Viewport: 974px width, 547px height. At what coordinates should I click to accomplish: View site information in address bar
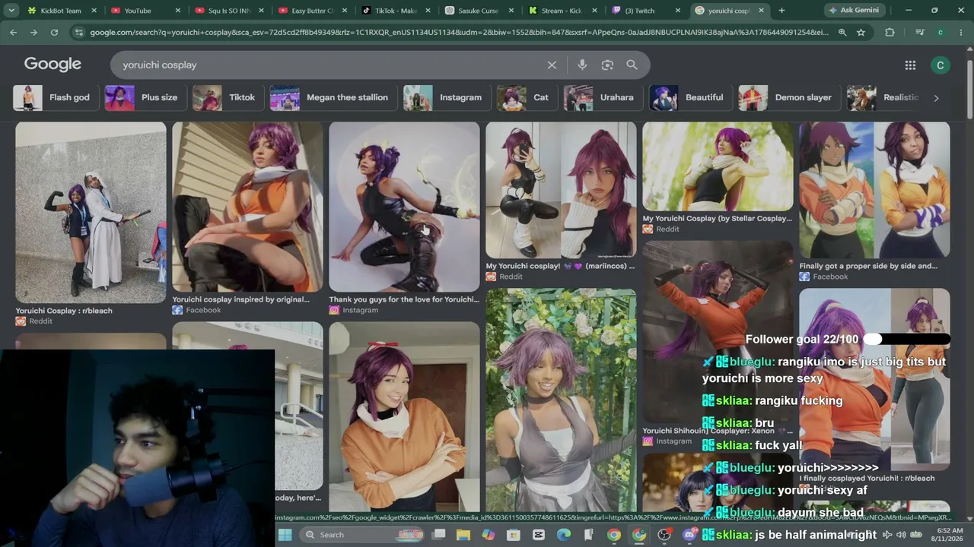[x=78, y=33]
